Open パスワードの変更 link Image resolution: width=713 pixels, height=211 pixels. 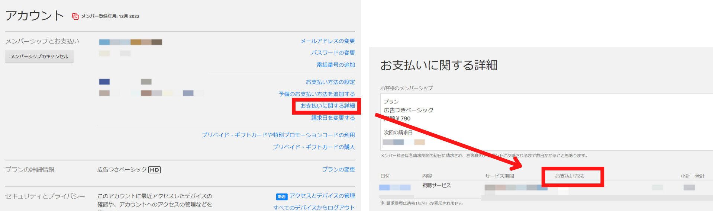(333, 53)
